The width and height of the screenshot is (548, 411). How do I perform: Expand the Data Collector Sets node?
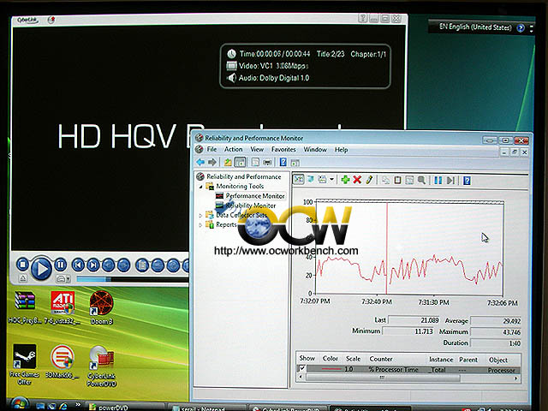(200, 216)
